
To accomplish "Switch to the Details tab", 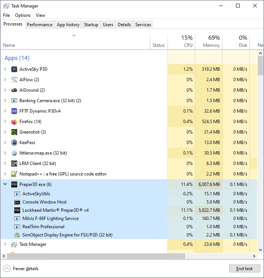I will (124, 25).
